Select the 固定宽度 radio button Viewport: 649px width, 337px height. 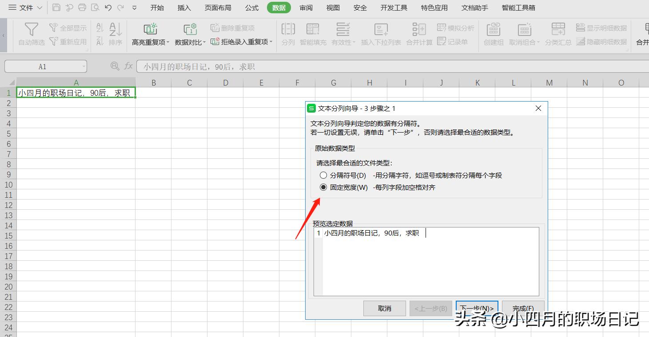point(323,187)
